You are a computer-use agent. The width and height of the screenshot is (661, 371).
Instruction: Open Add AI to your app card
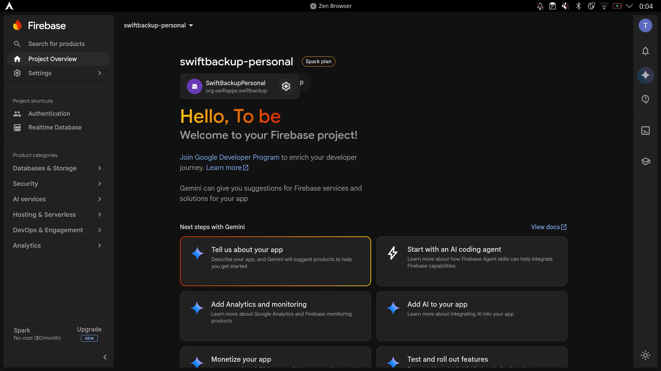[x=472, y=316]
